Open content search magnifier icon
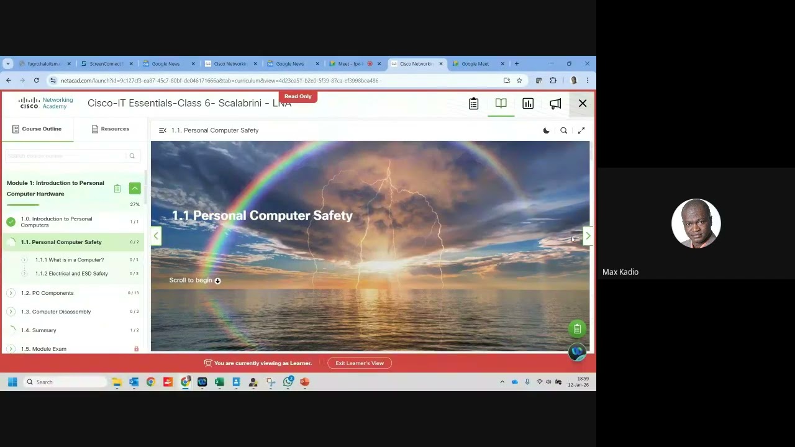The image size is (795, 447). click(564, 130)
